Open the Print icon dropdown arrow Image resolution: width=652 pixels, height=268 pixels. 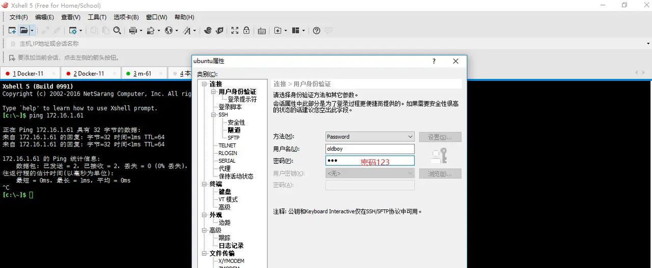point(141,31)
